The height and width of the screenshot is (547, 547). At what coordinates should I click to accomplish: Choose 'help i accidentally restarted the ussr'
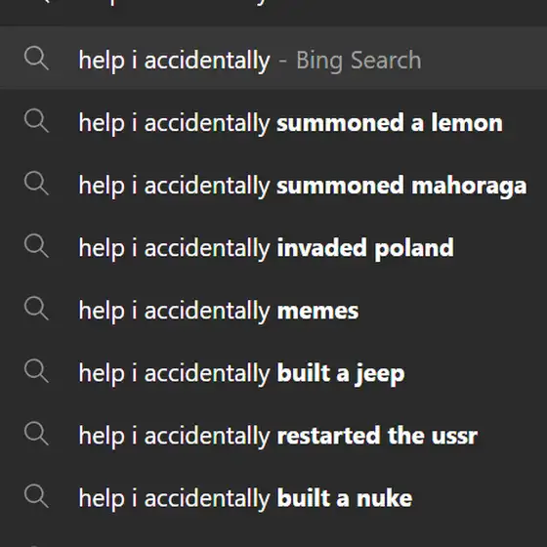tap(273, 436)
